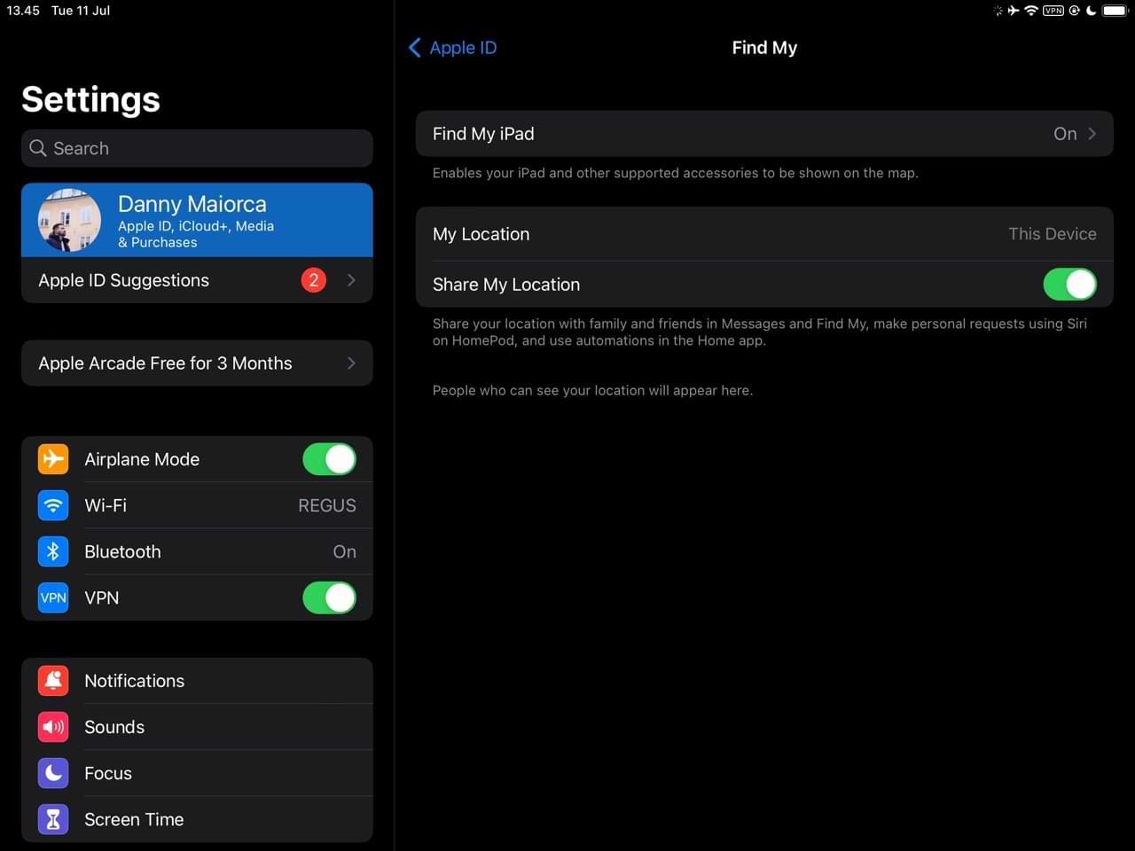Tap the This Device location value
1135x851 pixels.
[1053, 234]
